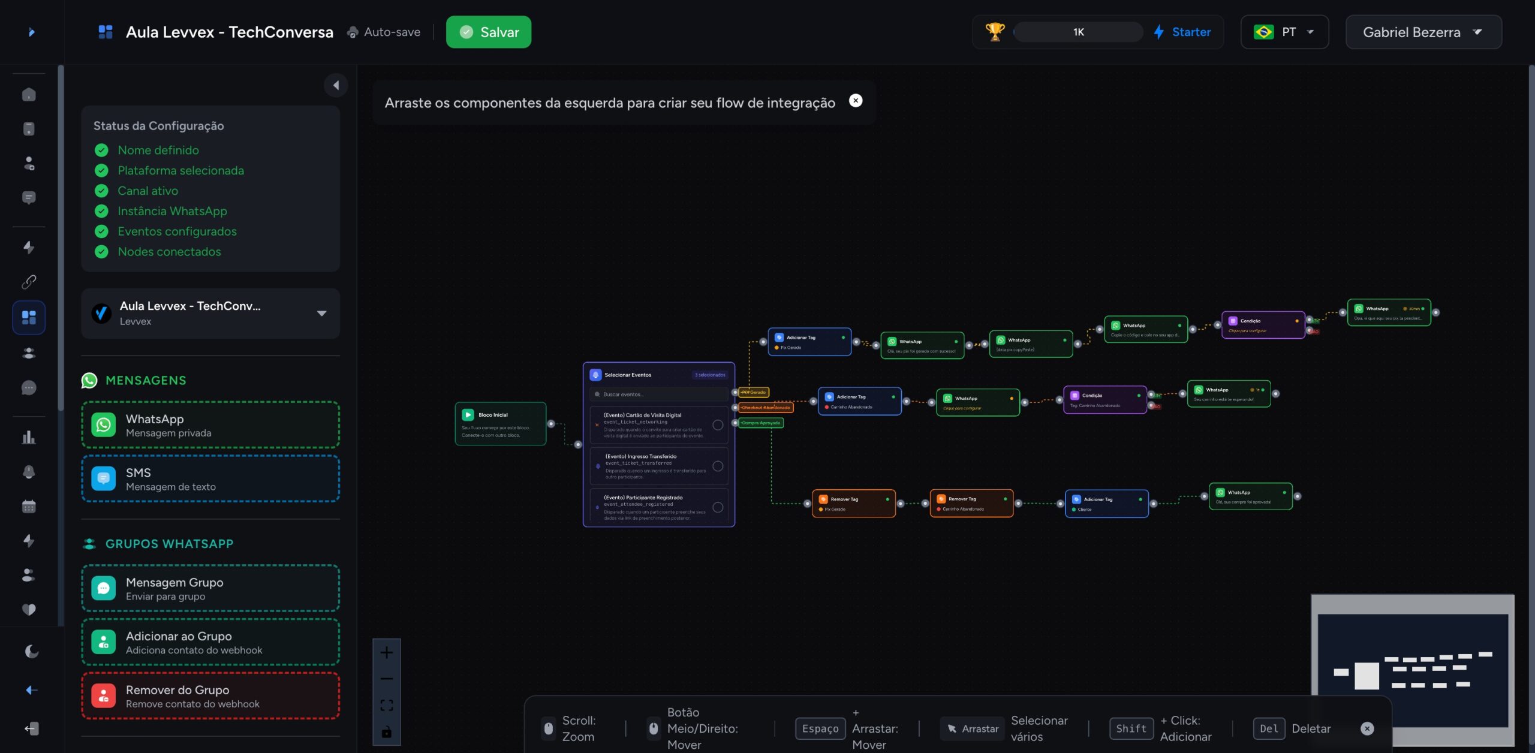Screen dimensions: 1535x753
Task: Close the keyboard shortcuts bar
Action: (x=1367, y=728)
